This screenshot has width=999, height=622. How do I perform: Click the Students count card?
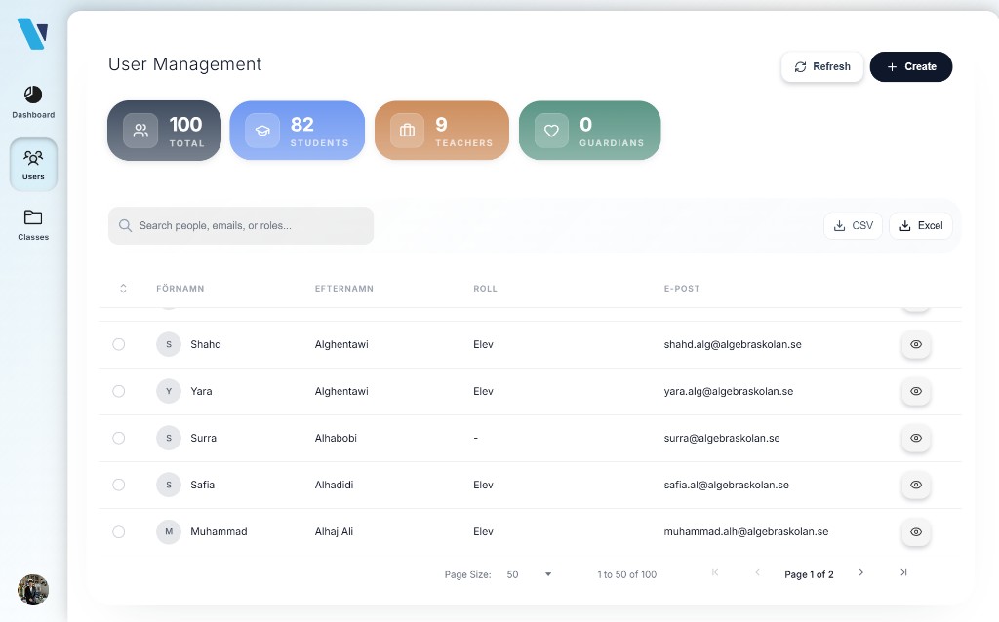click(x=297, y=130)
